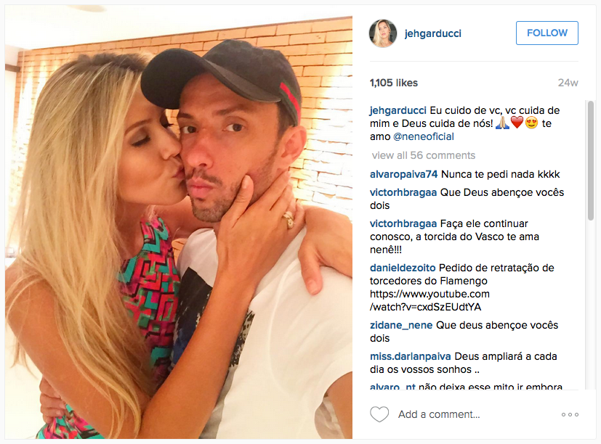Viewport: 601px width, 444px height.
Task: Open first victorhbragaa comment username
Action: coord(403,192)
